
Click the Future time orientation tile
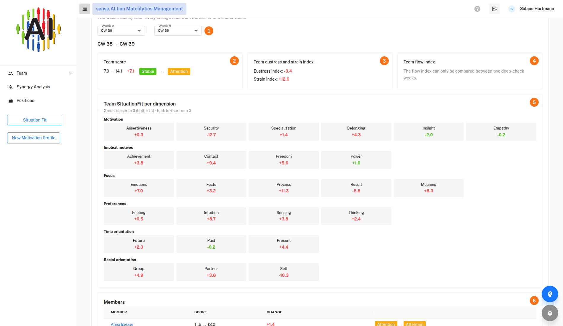click(139, 244)
